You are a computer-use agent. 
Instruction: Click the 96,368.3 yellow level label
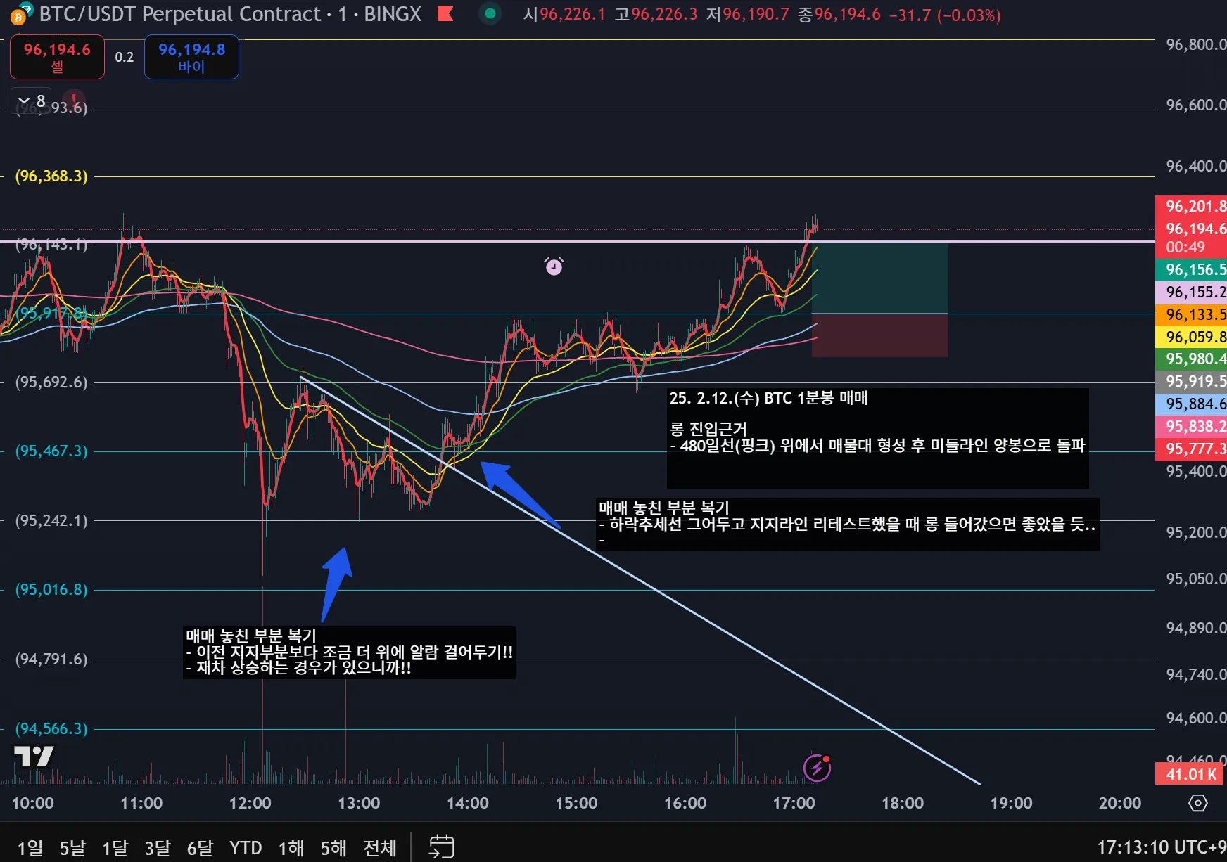click(51, 176)
